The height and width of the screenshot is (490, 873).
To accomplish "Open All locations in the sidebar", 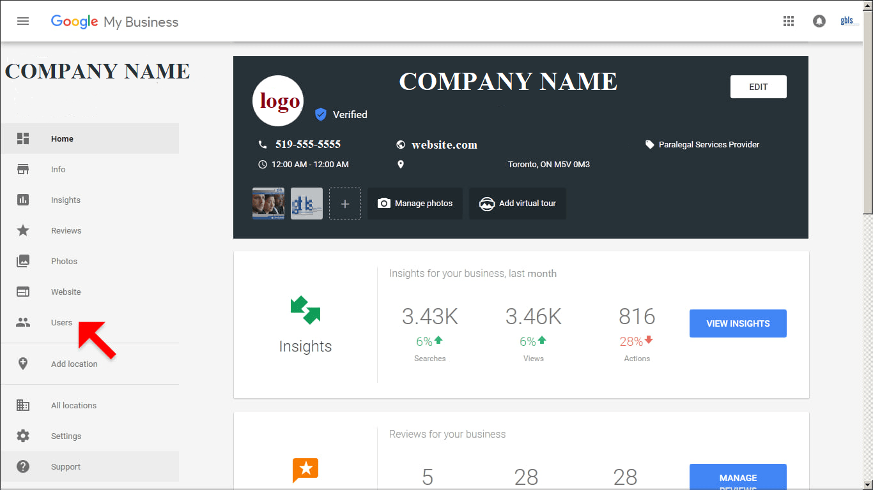I will click(89, 405).
